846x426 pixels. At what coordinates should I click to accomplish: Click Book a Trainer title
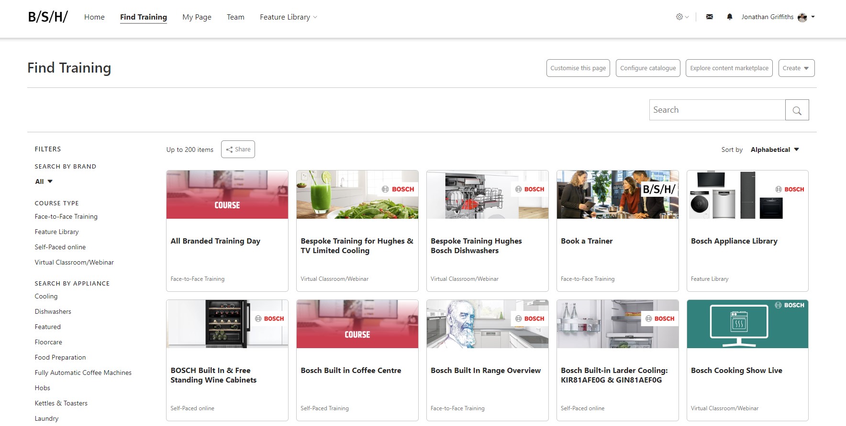(x=587, y=241)
